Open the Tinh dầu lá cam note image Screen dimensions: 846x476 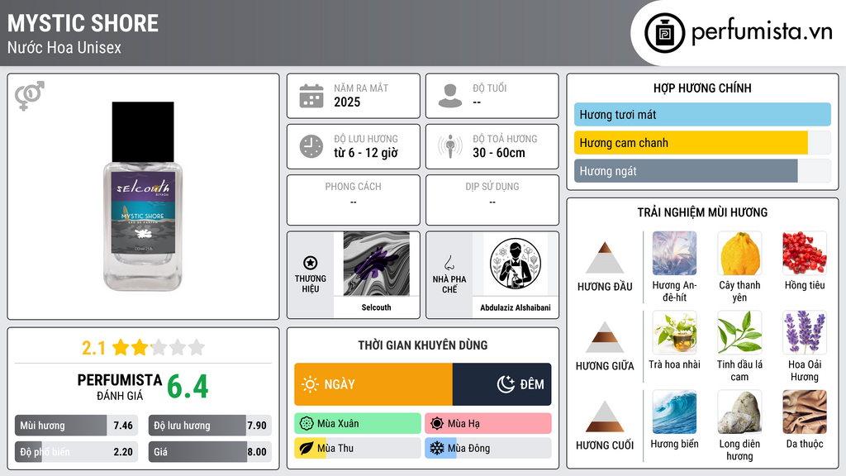pos(739,333)
